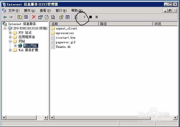The image size is (180, 127).
Task: Select the 应用程序池 label
Action: click(27, 37)
